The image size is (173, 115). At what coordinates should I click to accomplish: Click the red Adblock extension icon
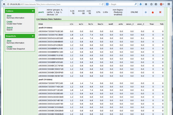tap(161, 4)
